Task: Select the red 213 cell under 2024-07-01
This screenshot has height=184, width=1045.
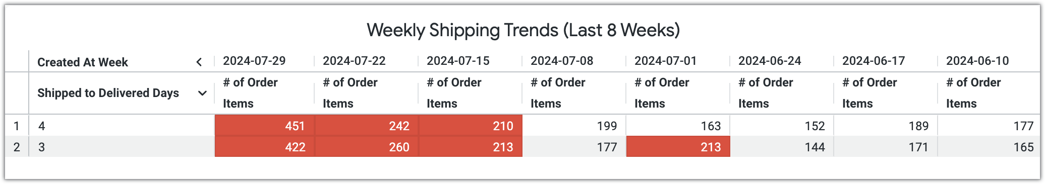Action: click(x=678, y=147)
